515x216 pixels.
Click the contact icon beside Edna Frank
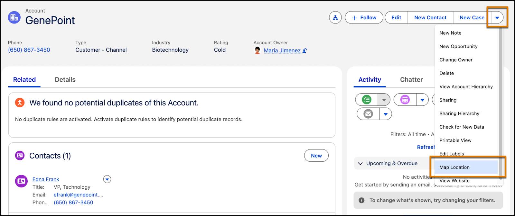21,181
